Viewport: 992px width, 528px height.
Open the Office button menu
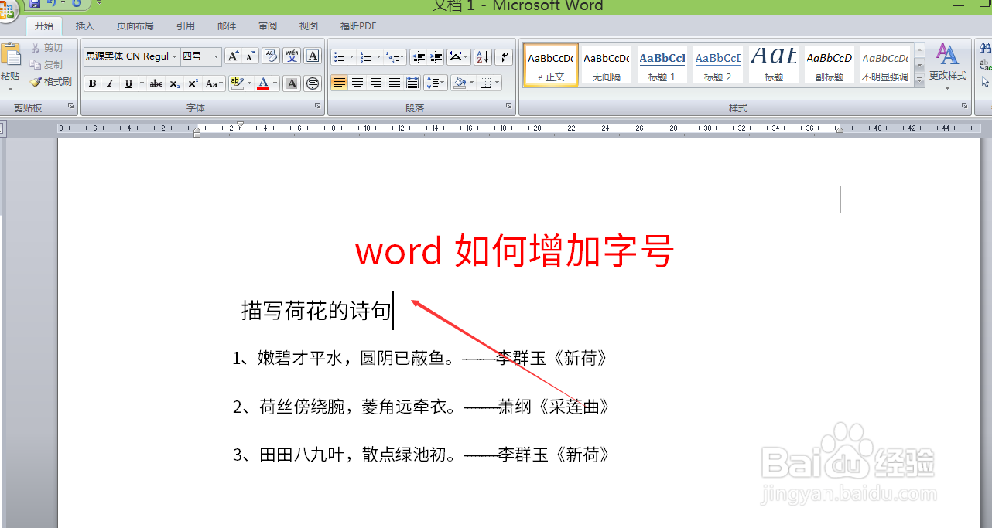(6, 9)
